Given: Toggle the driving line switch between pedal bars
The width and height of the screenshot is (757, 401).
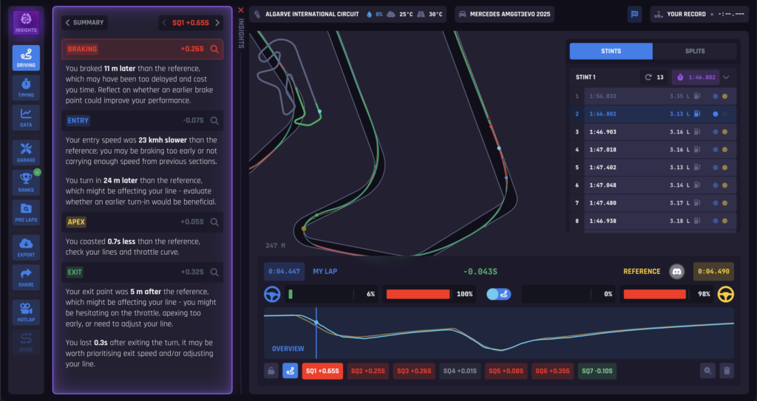Looking at the screenshot, I should pyautogui.click(x=498, y=294).
